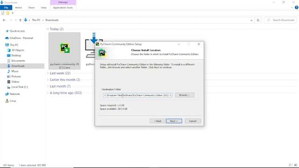Expand the address bar history dropdown
Screen dimensions: 299x168
coord(251,20)
